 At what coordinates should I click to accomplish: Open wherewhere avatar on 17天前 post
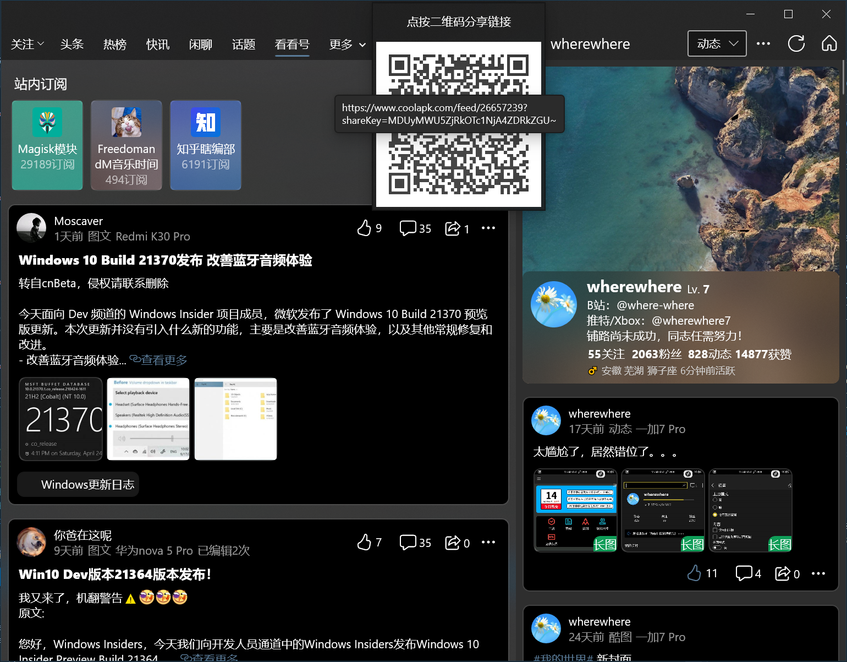pos(546,420)
